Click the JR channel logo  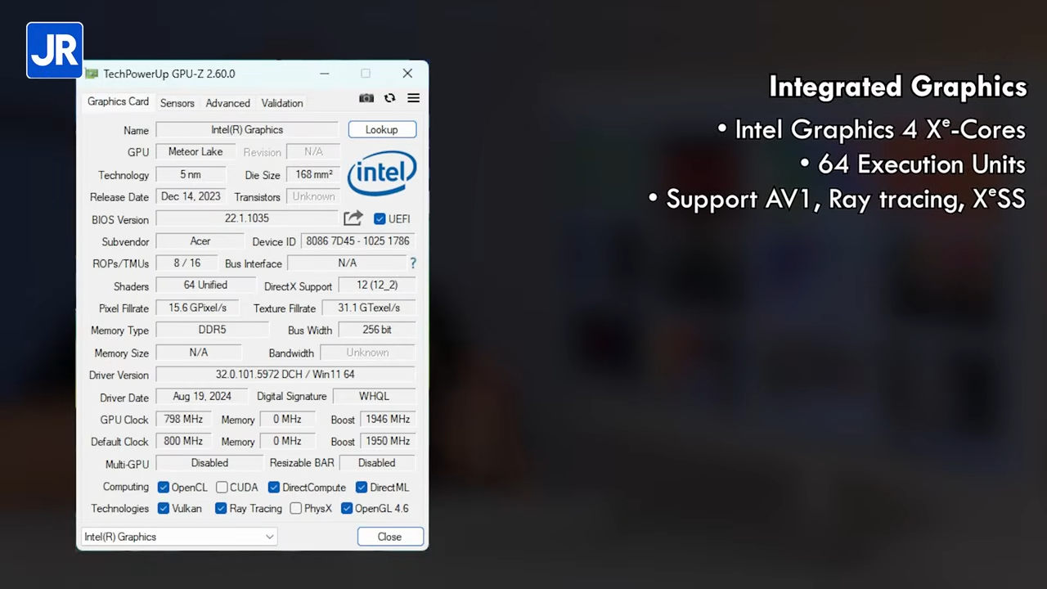(x=55, y=51)
